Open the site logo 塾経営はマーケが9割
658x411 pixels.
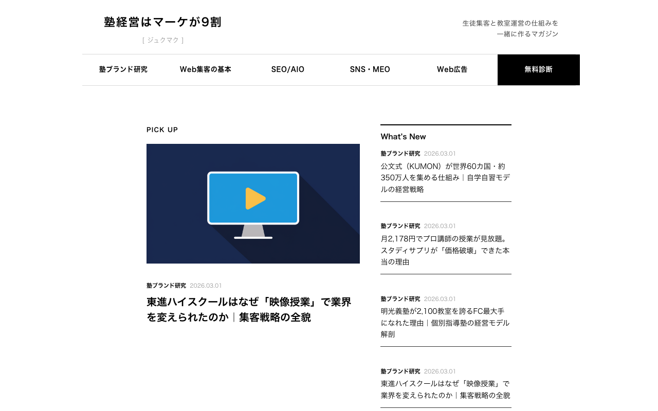coord(162,22)
